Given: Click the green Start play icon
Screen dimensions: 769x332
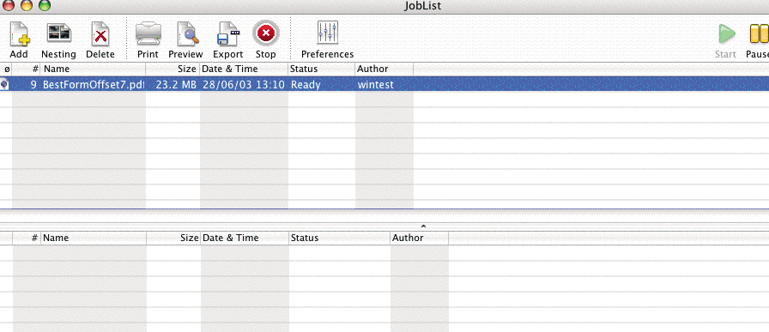Looking at the screenshot, I should [x=726, y=34].
